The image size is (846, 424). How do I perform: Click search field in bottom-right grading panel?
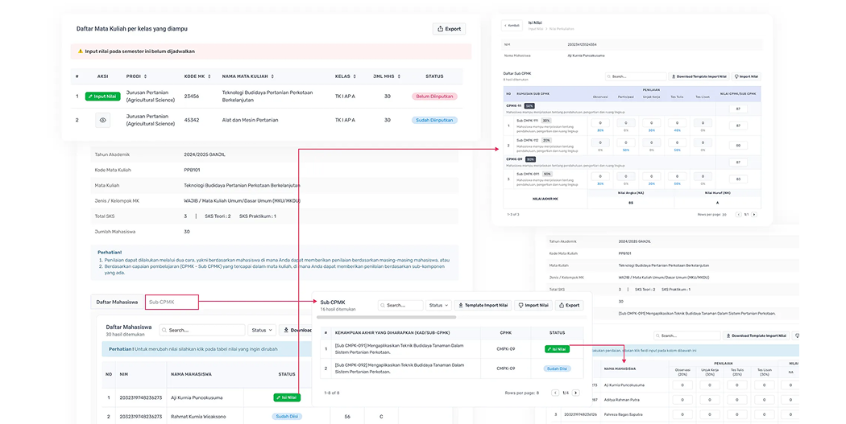686,335
